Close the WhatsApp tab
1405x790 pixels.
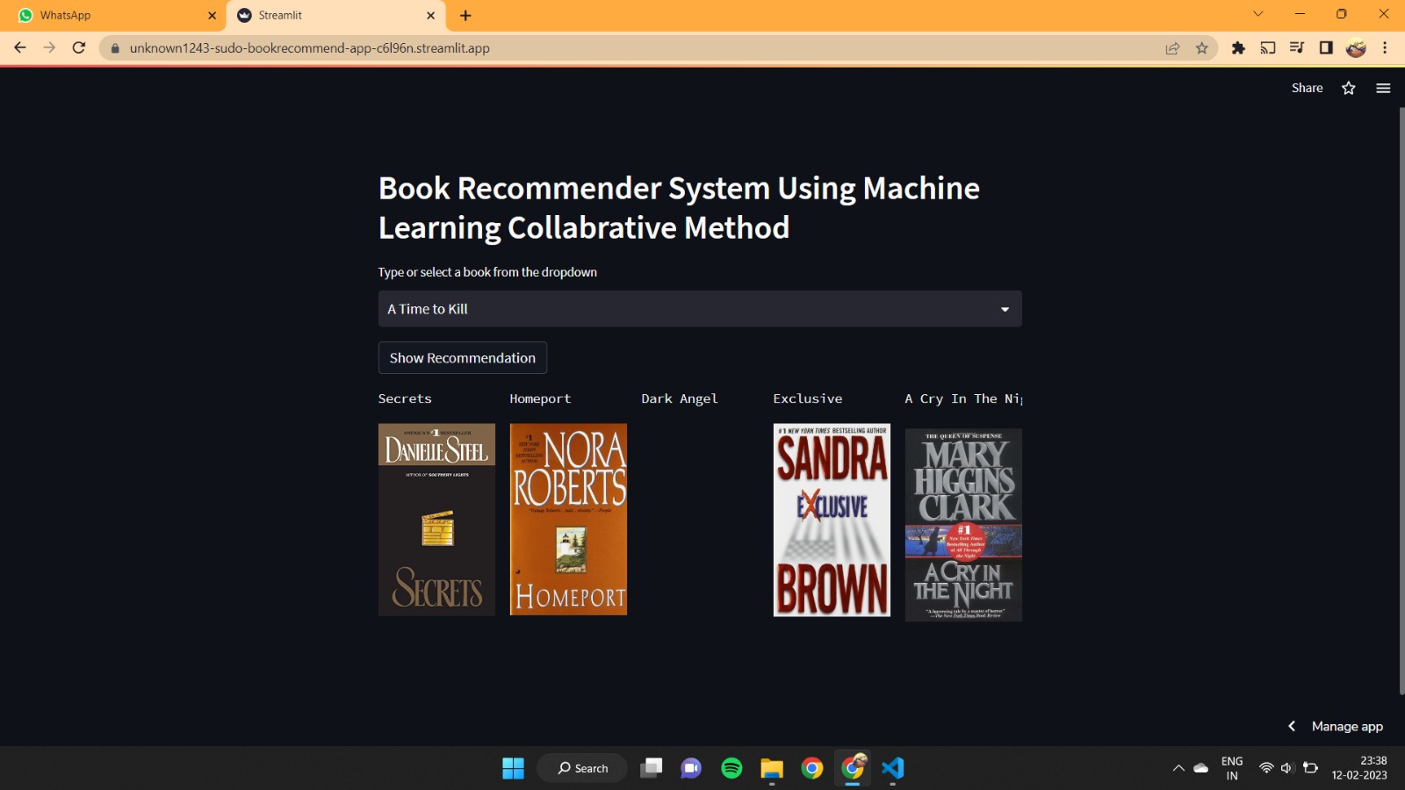click(x=212, y=15)
